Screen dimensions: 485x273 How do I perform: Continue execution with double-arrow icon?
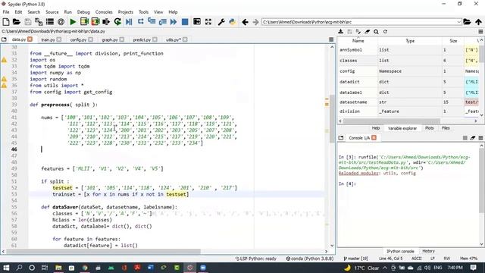174,22
